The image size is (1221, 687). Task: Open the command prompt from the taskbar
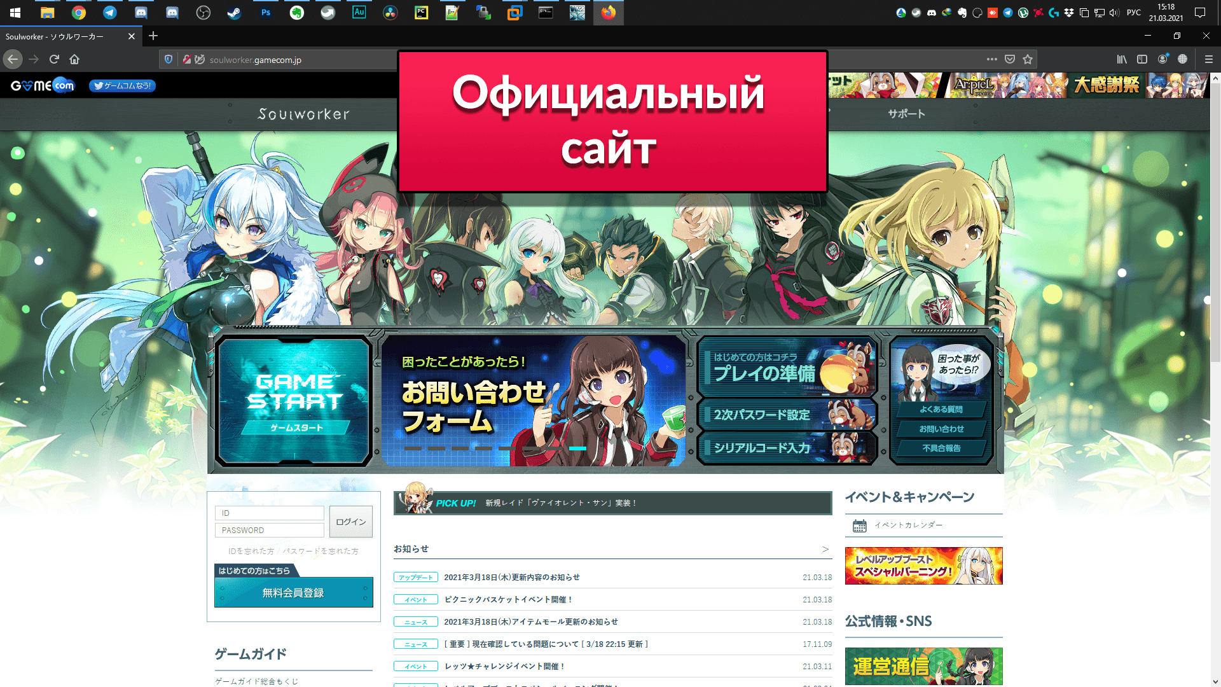click(546, 13)
